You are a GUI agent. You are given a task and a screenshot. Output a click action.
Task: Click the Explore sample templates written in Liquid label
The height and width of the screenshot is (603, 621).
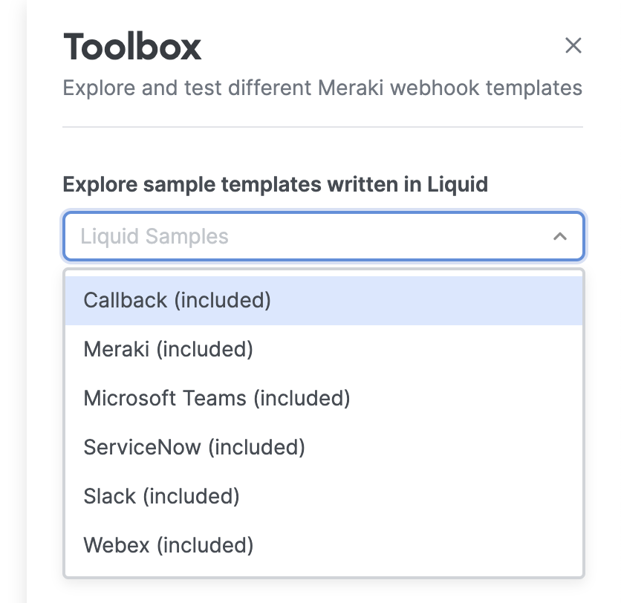click(x=276, y=184)
